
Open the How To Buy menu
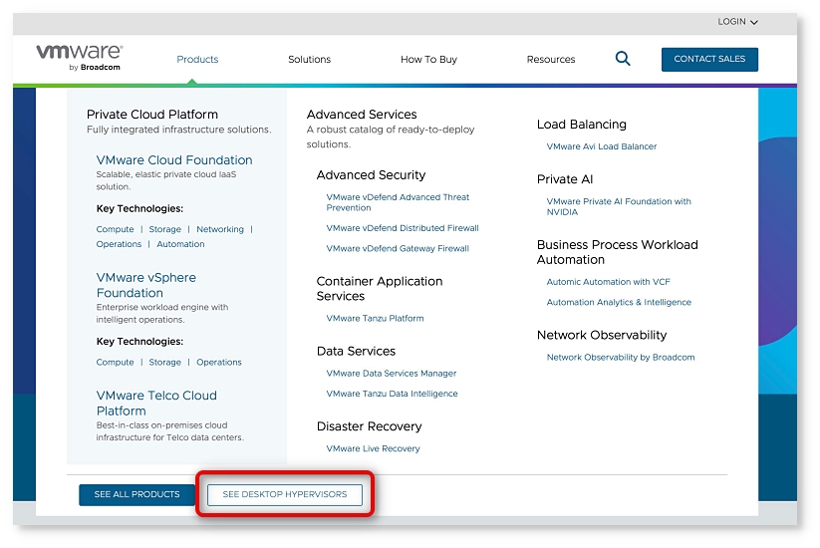428,60
